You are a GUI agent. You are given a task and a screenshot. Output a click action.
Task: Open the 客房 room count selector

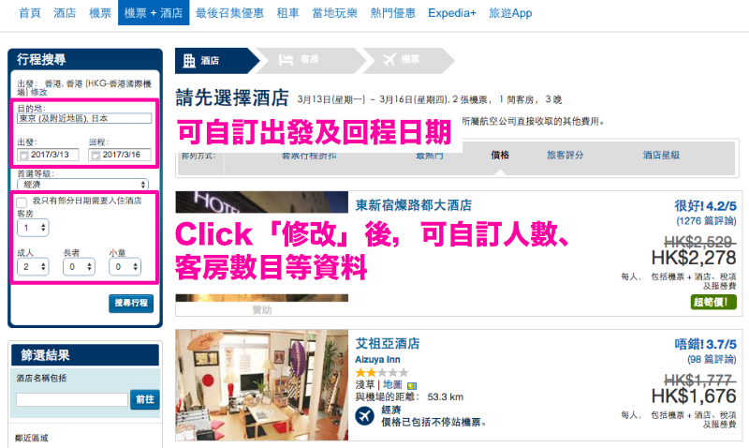click(33, 228)
